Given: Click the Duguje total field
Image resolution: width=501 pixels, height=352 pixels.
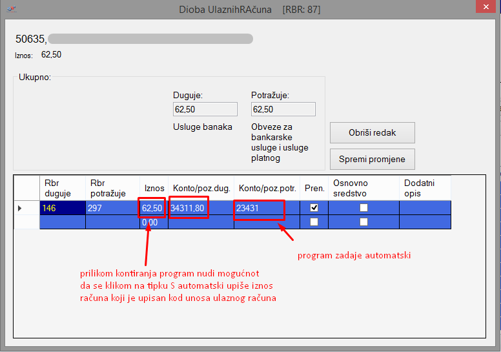Looking at the screenshot, I should tap(205, 109).
